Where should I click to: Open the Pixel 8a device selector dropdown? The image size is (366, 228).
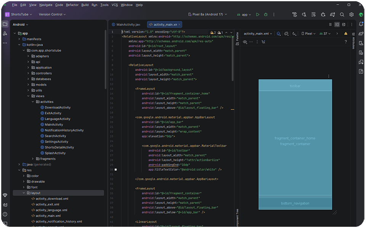coord(207,14)
